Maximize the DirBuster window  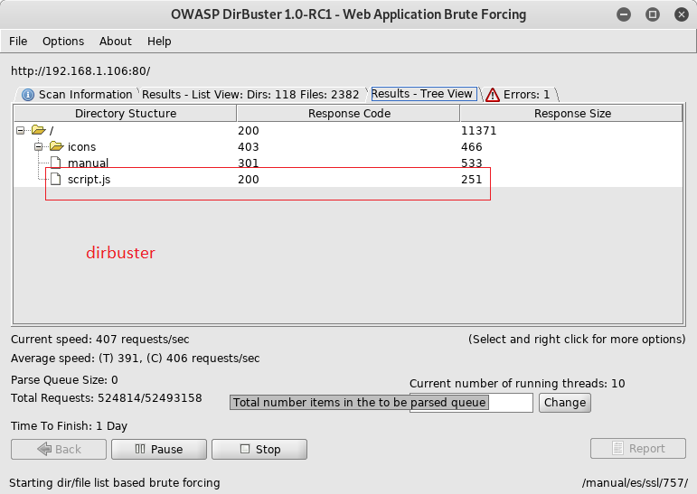click(x=653, y=14)
